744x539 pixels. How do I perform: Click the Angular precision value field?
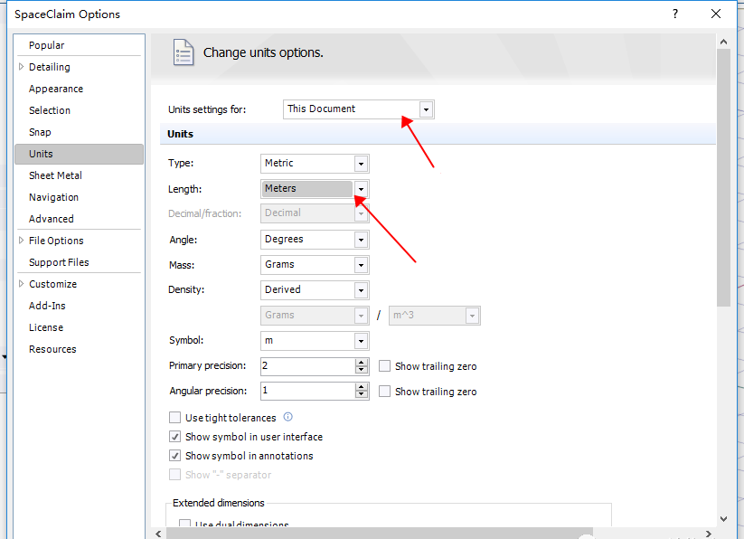[307, 391]
